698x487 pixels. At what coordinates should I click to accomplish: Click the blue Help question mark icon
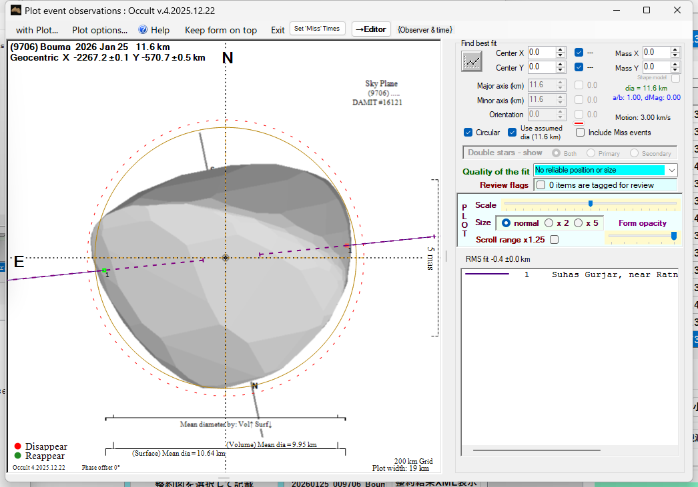(143, 30)
